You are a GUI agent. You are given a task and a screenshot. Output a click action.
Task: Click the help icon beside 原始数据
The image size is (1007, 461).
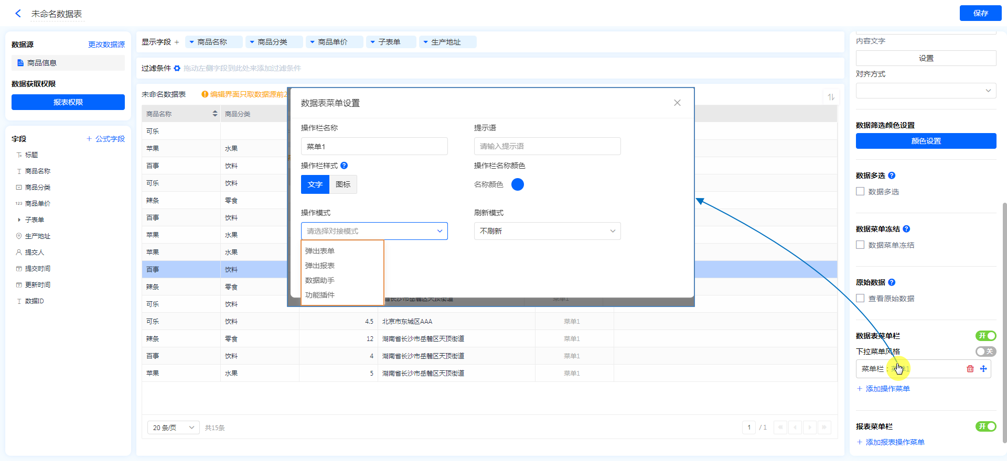click(892, 282)
